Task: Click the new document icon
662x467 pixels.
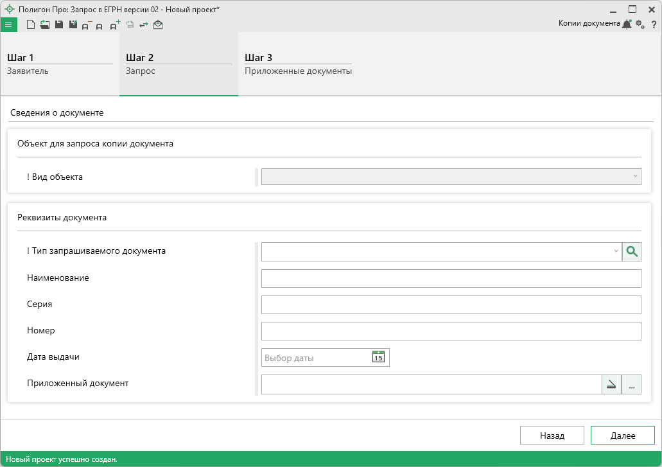Action: pos(30,25)
